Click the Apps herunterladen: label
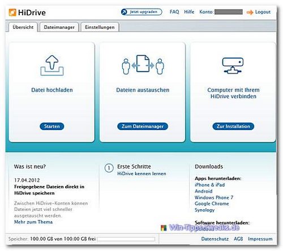This screenshot has width=283, height=251. 218,179
